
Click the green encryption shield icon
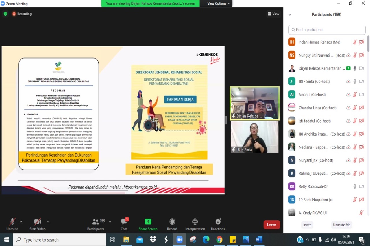[5, 14]
